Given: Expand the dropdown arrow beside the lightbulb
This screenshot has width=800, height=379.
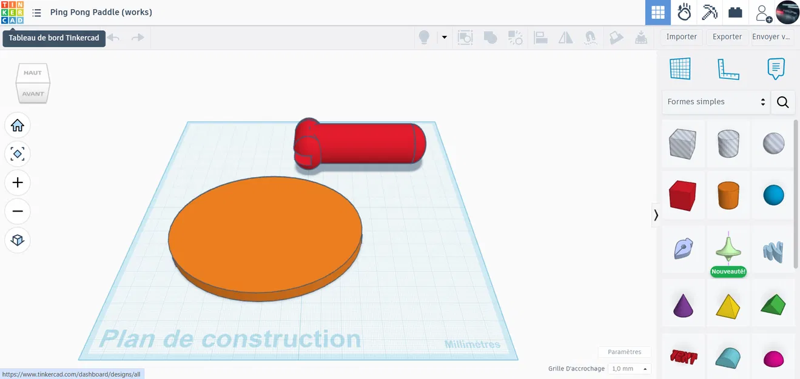Looking at the screenshot, I should (x=444, y=38).
